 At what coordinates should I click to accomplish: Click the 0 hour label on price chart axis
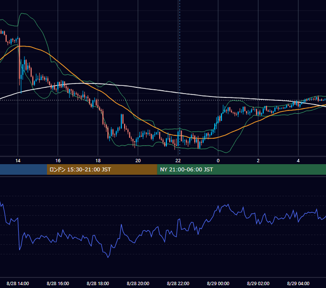218,160
